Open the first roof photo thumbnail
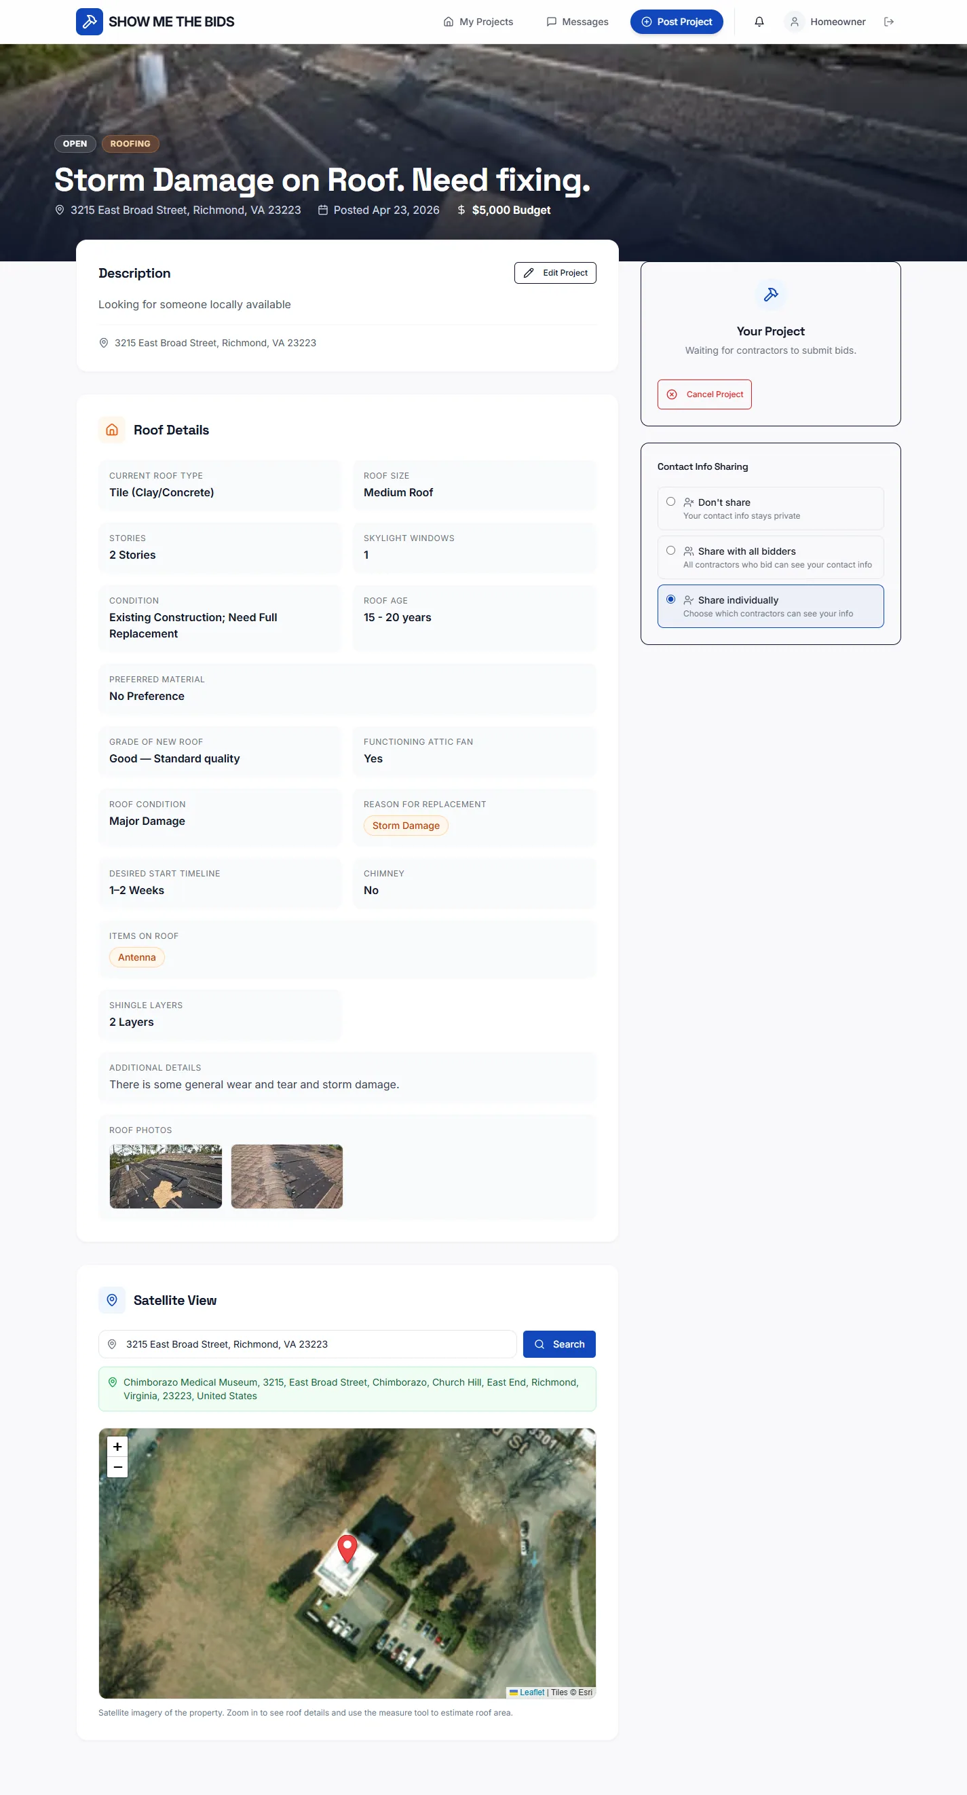The height and width of the screenshot is (1795, 967). pos(166,1177)
